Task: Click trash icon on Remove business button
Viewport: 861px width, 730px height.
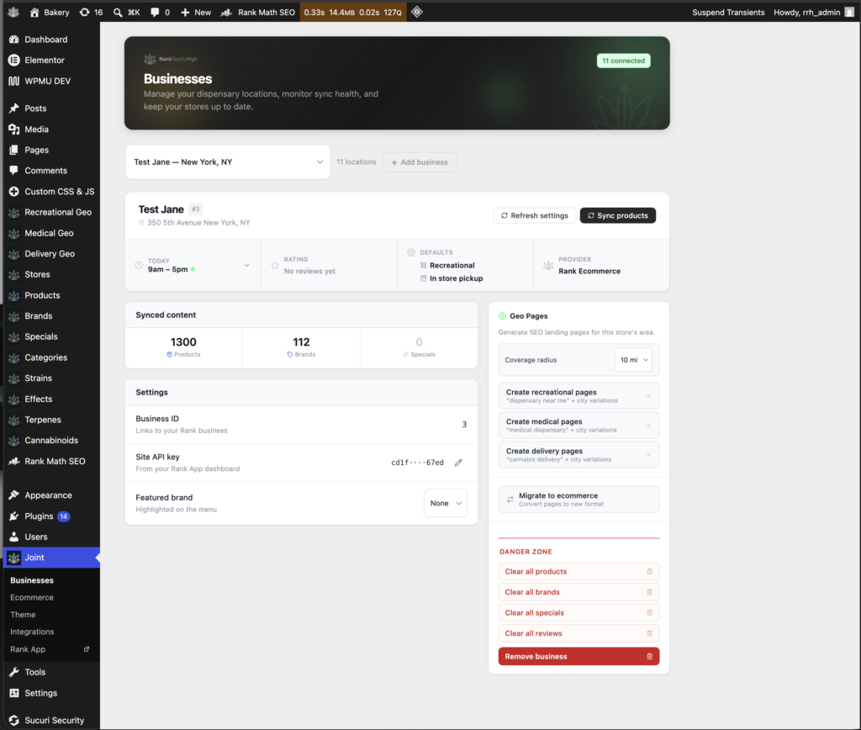Action: point(650,656)
